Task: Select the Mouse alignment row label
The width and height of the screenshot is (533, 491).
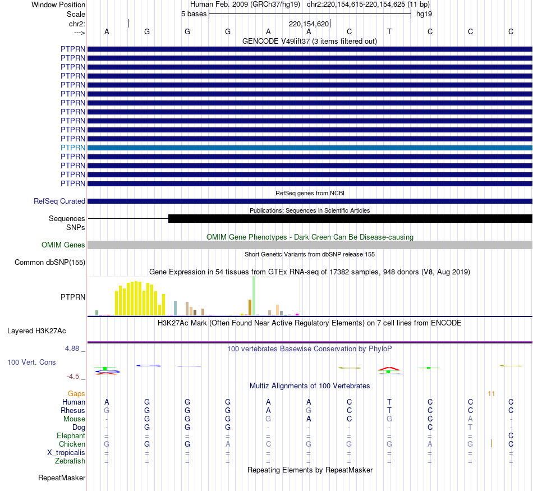Action: coord(74,419)
